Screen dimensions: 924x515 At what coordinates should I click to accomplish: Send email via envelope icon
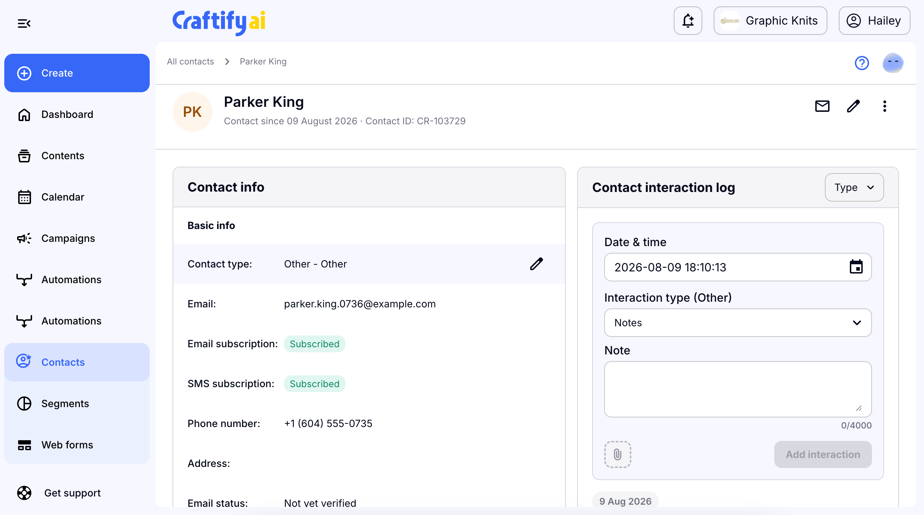click(x=822, y=106)
